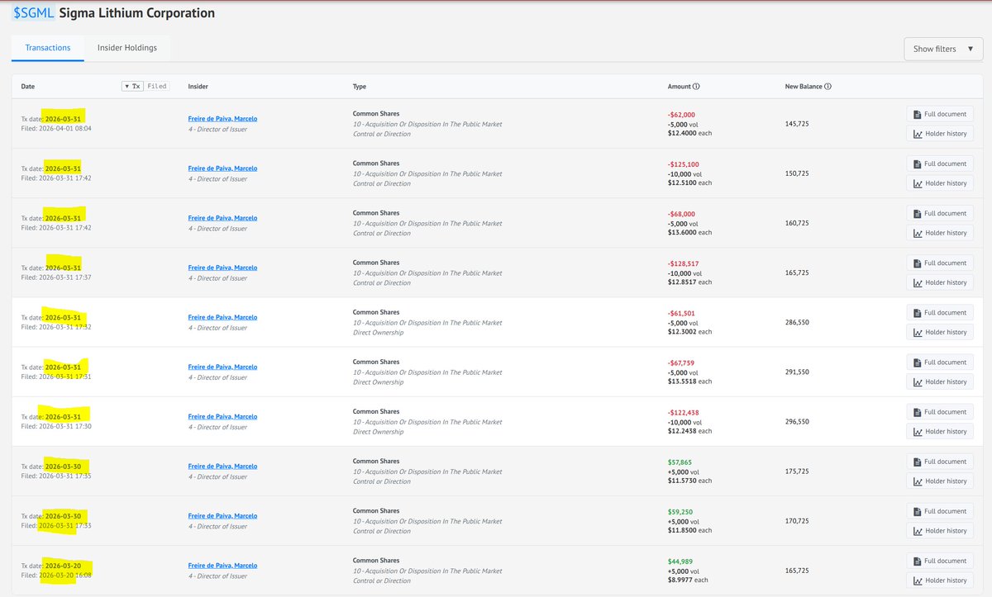
Task: View Holder history for the $44,989 purchase
Action: (940, 580)
